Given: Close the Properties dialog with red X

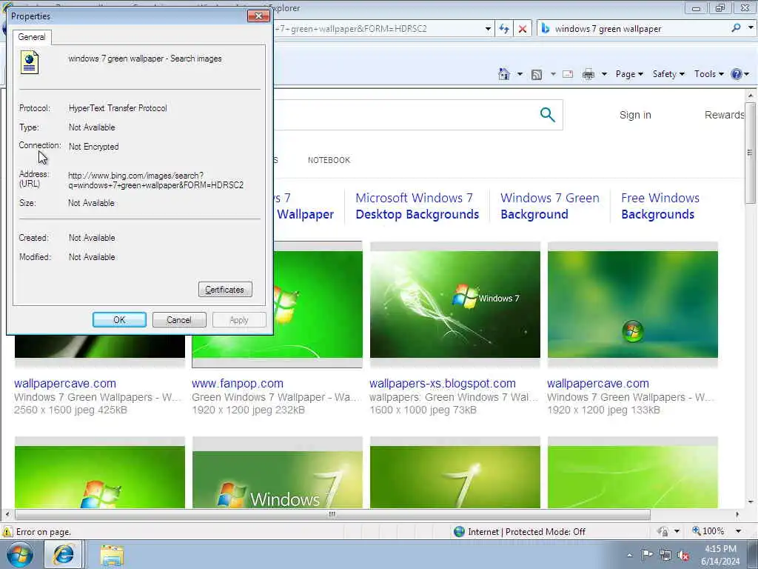Looking at the screenshot, I should point(258,16).
